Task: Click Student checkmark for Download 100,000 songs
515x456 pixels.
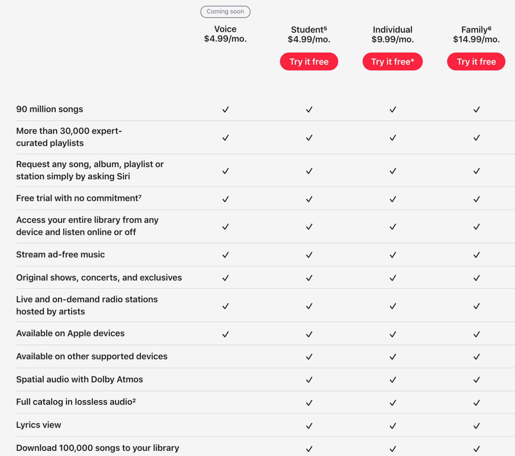Action: (x=309, y=449)
